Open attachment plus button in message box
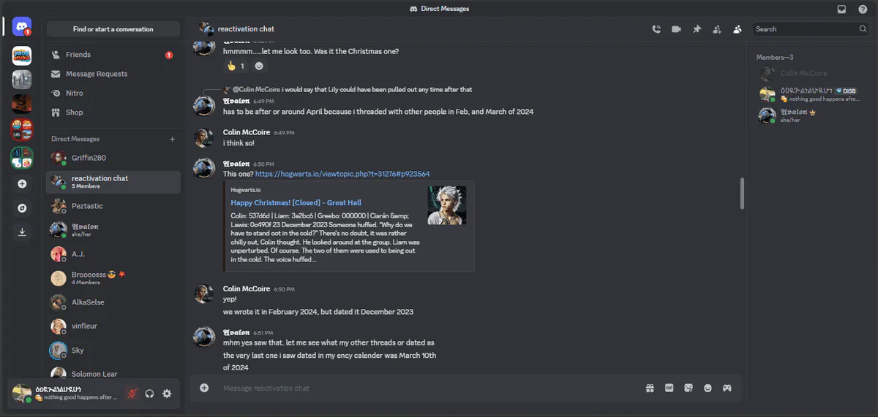The width and height of the screenshot is (878, 417). pyautogui.click(x=204, y=388)
